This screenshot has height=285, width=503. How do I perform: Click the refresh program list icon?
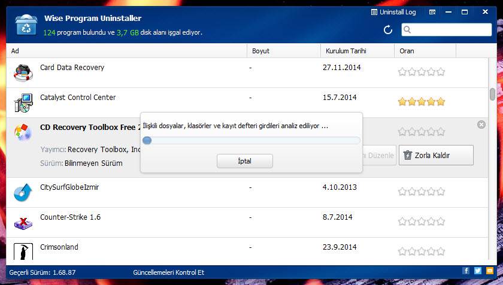point(388,30)
